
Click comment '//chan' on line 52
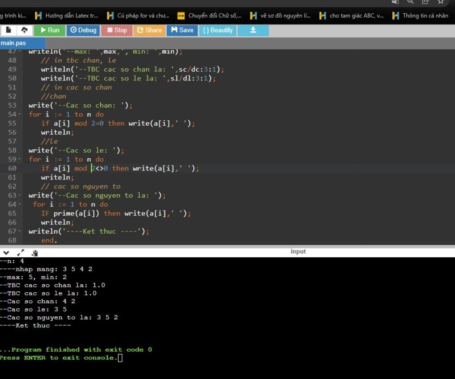click(53, 96)
